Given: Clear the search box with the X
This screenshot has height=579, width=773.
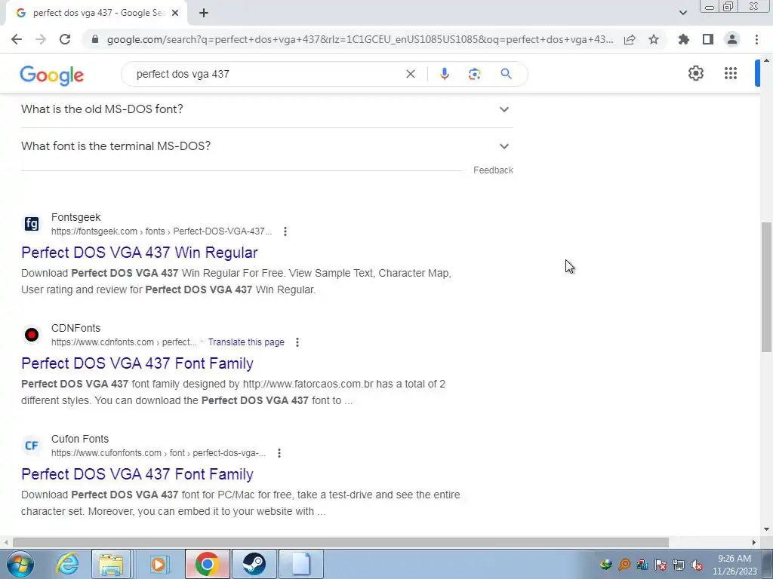Looking at the screenshot, I should (x=410, y=74).
